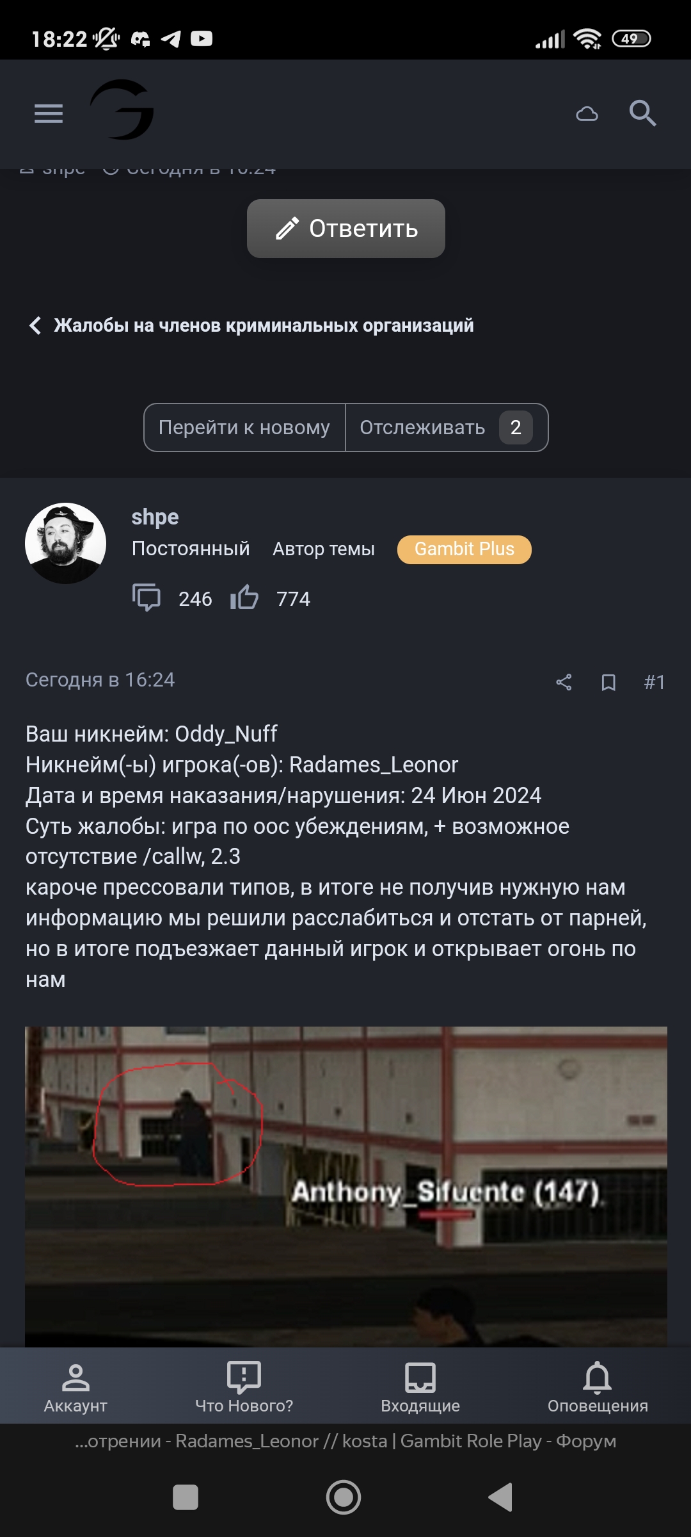Open the post permalink #1
Viewport: 691px width, 1537px height.
pyautogui.click(x=654, y=682)
